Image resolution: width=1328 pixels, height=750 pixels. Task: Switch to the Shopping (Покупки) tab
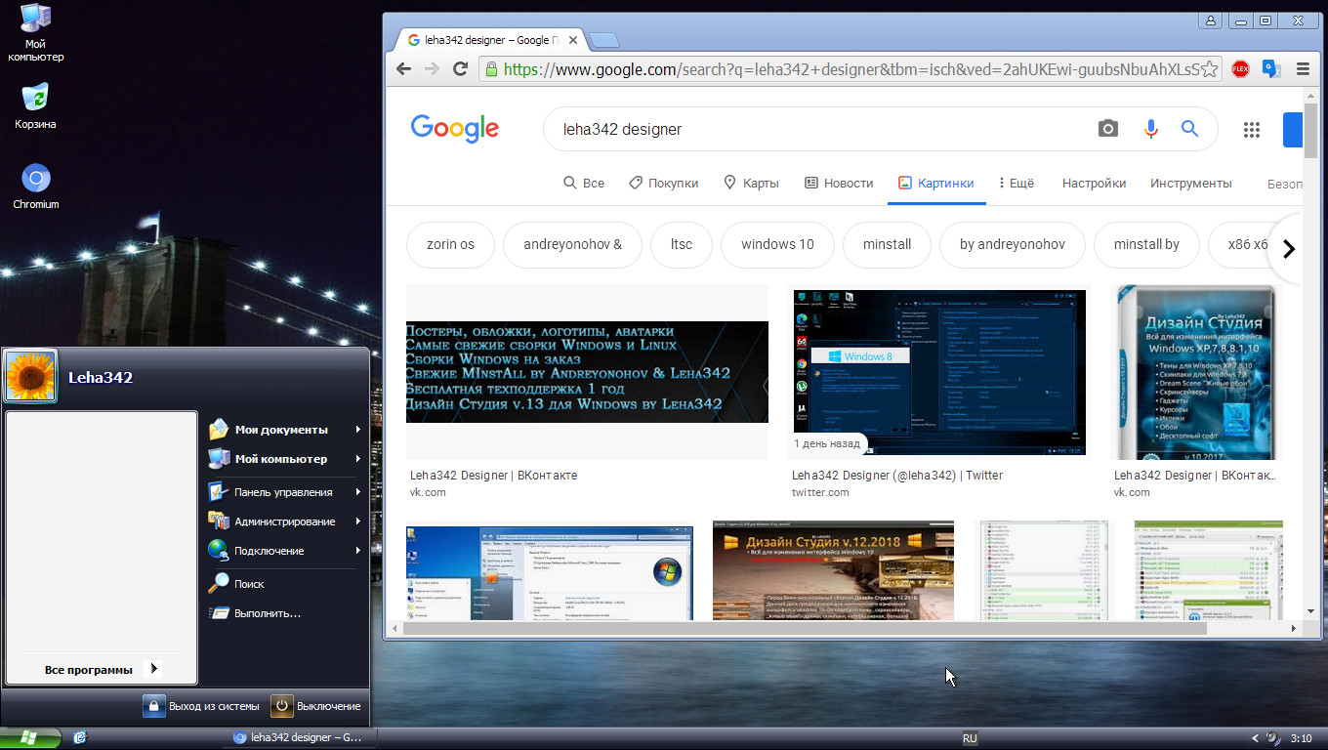pos(664,183)
